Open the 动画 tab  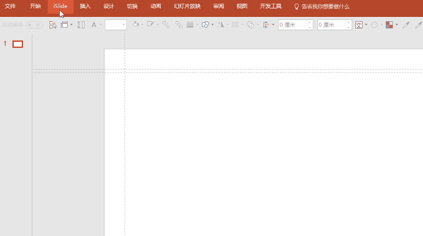156,6
